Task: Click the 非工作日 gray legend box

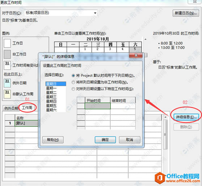Action: (7, 54)
